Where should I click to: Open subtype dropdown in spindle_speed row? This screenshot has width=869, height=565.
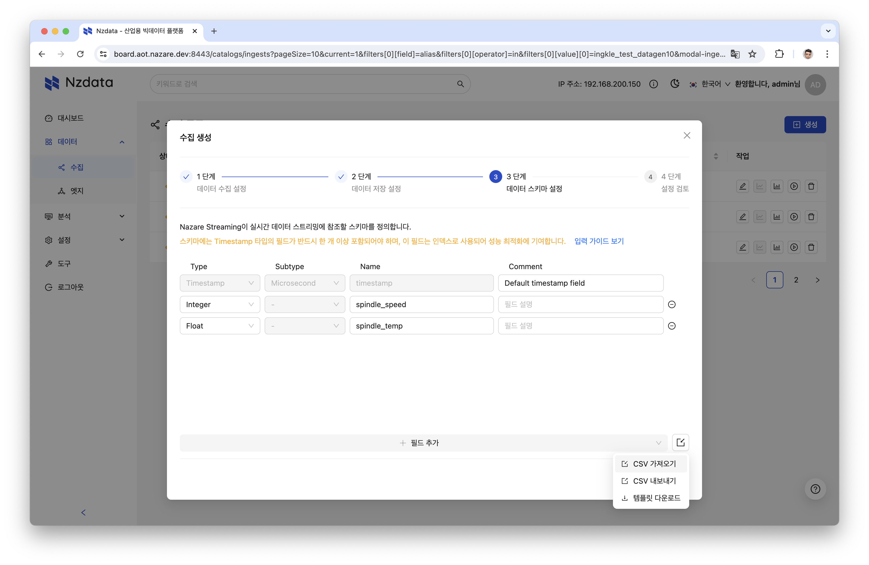tap(305, 304)
